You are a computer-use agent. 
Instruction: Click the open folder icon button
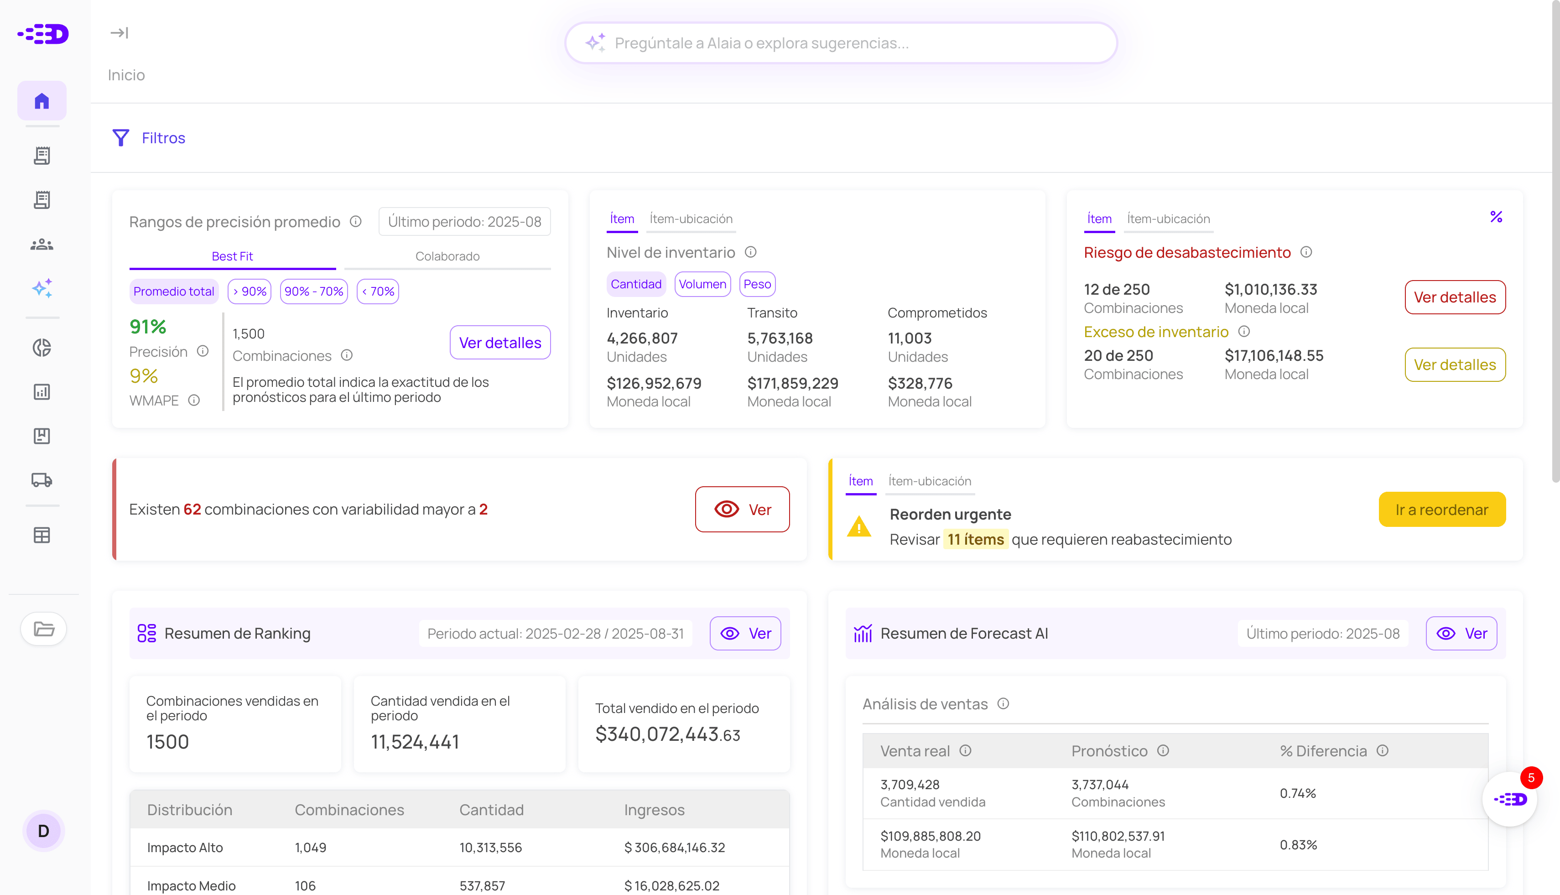coord(44,629)
